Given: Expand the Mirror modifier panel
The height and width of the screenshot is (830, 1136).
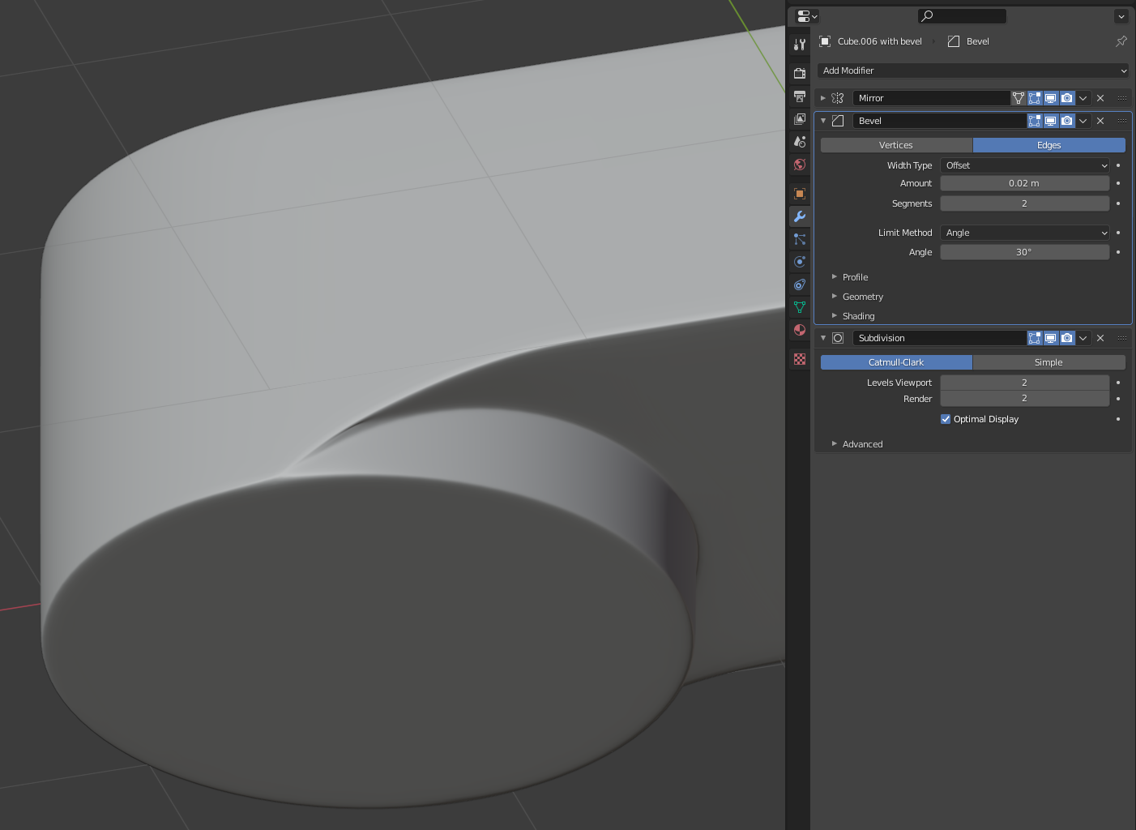Looking at the screenshot, I should 823,98.
